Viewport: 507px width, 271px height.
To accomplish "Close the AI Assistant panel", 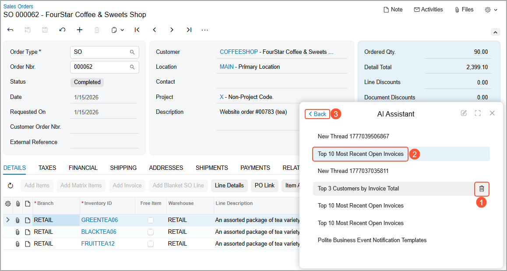I will pos(492,113).
